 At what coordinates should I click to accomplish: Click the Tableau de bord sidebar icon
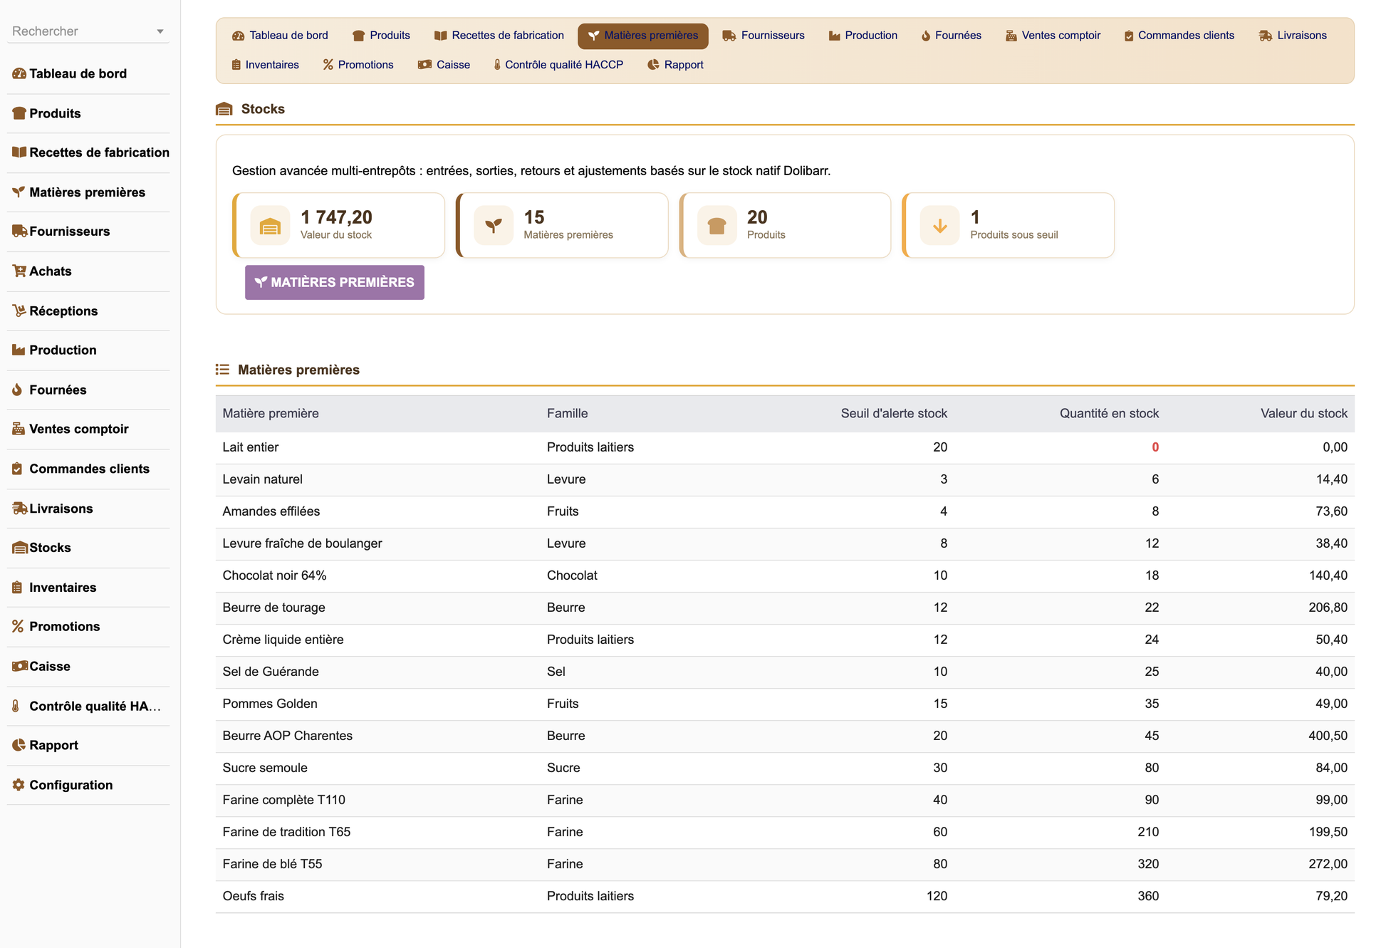(19, 73)
